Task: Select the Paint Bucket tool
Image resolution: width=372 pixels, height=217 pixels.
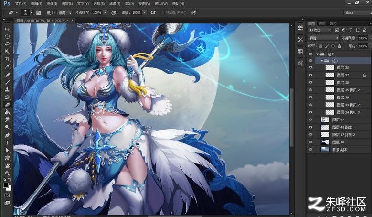Action: [7, 112]
